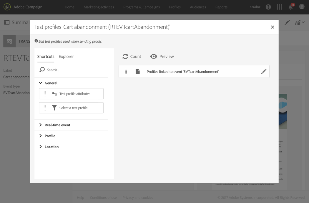The image size is (309, 203).
Task: Click the user avatar icon
Action: 302,7
